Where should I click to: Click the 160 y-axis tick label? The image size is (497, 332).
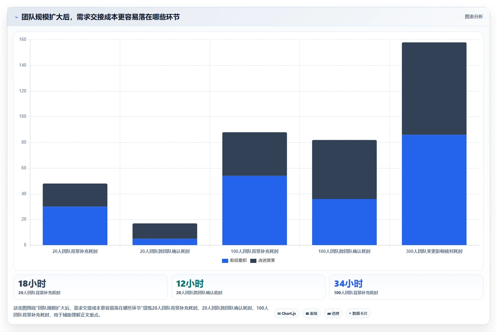coord(23,40)
